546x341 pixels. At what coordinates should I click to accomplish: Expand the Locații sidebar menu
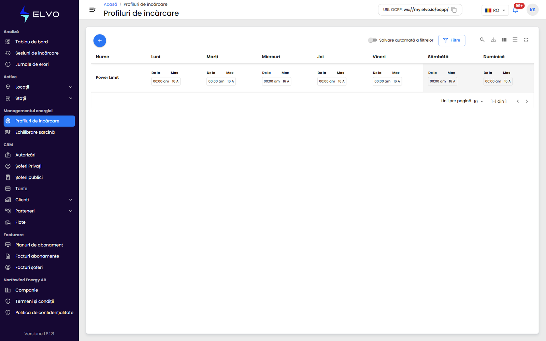tap(39, 87)
